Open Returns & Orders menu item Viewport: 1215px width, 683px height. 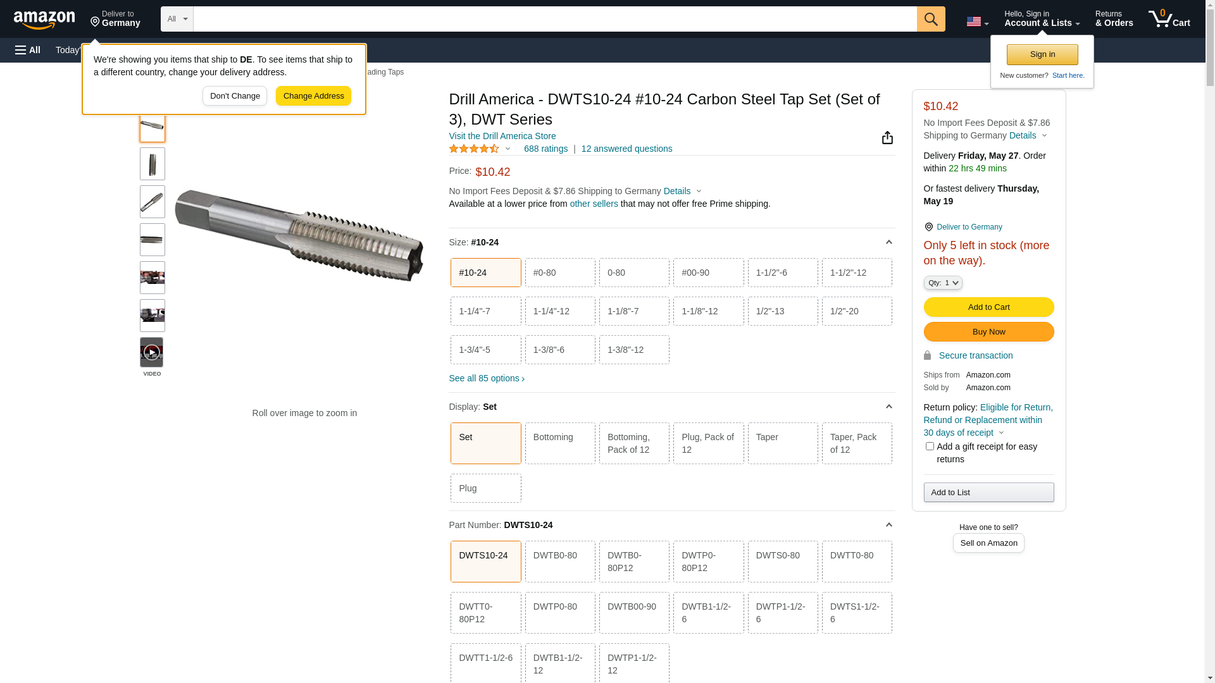click(1114, 19)
